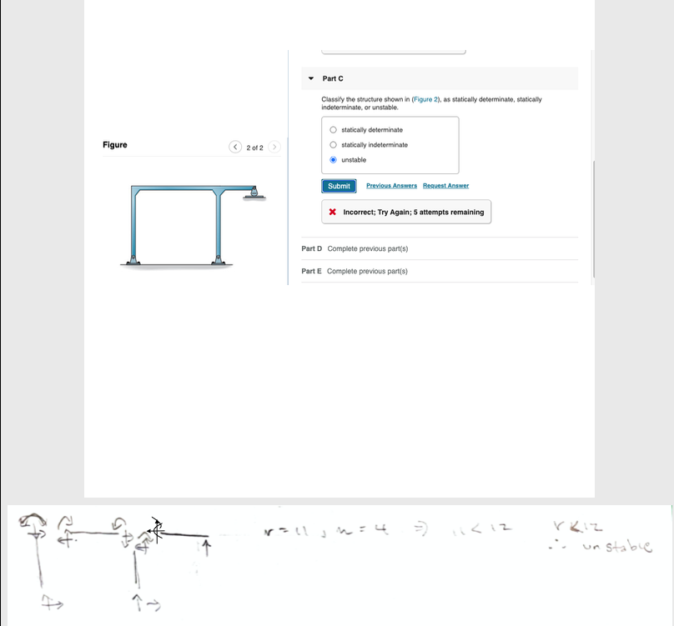Click the previous figure arrow icon
Image resolution: width=674 pixels, height=626 pixels.
[235, 147]
